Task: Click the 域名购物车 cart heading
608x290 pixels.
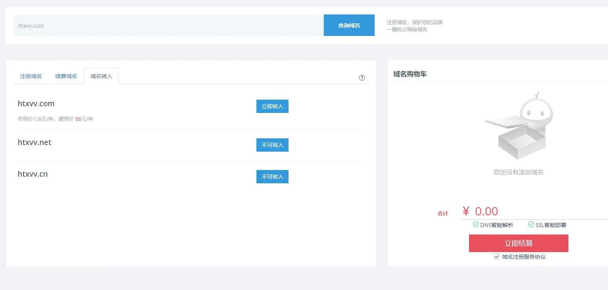Action: [410, 74]
